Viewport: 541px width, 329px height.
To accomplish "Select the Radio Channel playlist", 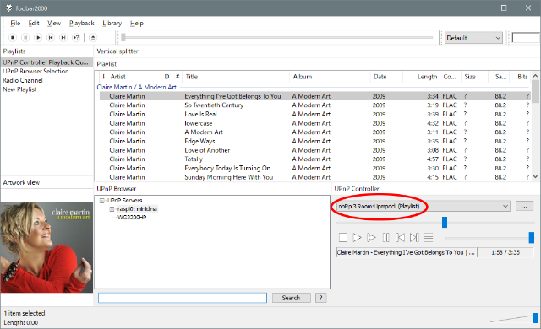I will pos(23,80).
